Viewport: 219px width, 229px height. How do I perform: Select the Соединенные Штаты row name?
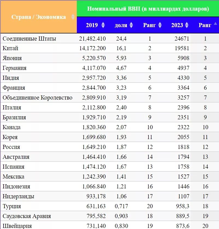coord(29,39)
